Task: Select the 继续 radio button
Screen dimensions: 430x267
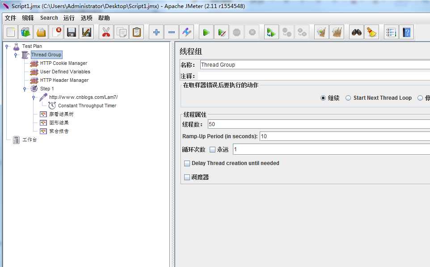Action: pos(323,98)
